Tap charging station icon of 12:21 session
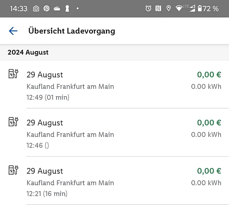The image size is (229, 208). tap(13, 170)
